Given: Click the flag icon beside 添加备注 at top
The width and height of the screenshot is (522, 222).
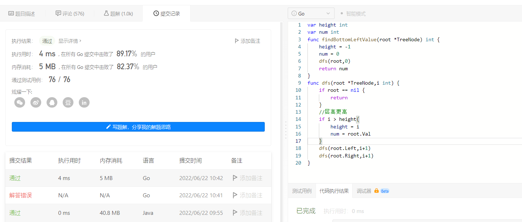Looking at the screenshot, I should 236,41.
